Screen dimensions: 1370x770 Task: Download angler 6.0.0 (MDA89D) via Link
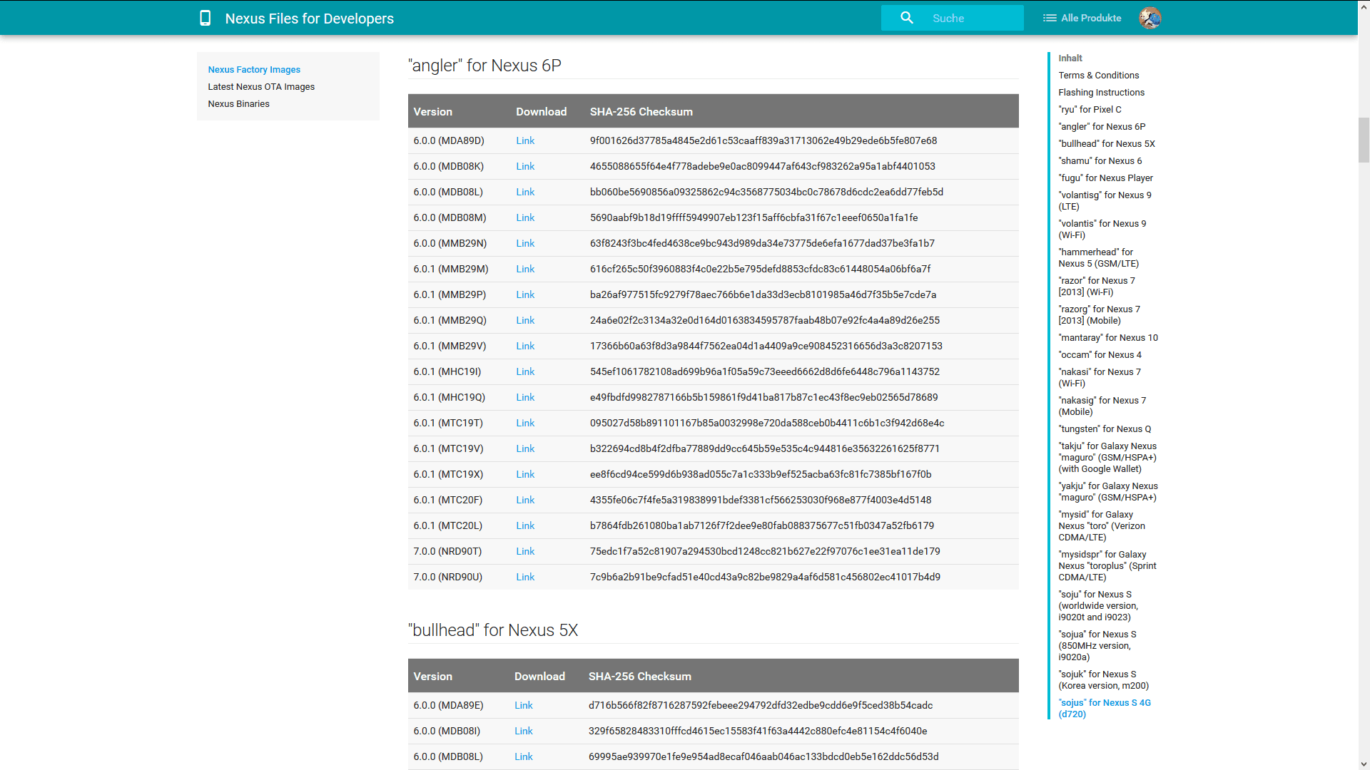click(x=525, y=141)
